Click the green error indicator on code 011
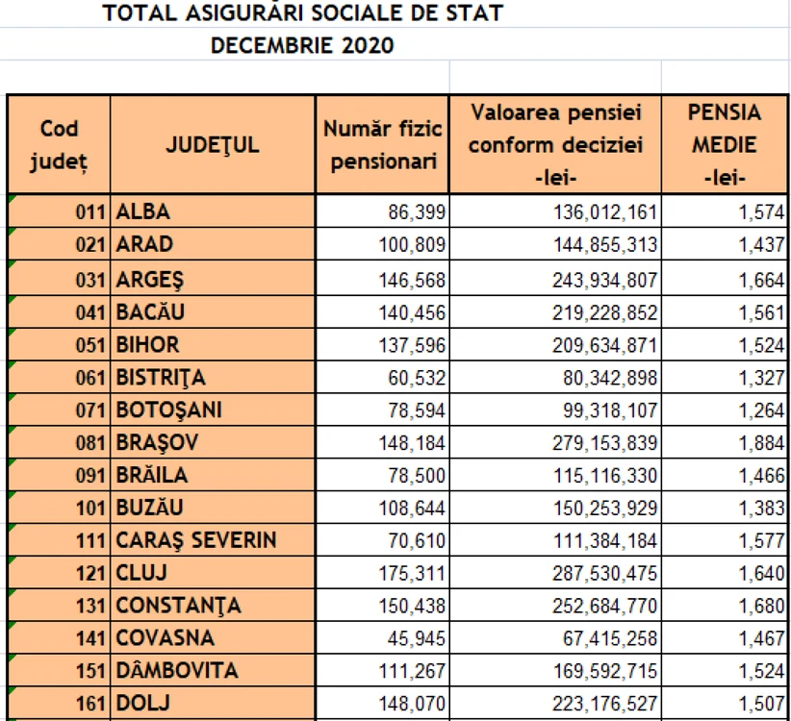The width and height of the screenshot is (791, 721). 13,199
